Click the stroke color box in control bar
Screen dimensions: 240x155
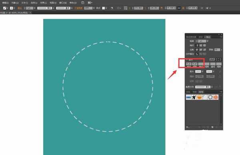tap(11, 8)
